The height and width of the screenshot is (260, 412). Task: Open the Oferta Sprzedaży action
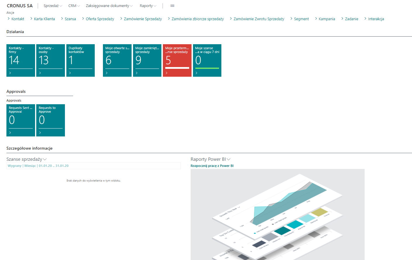coord(100,19)
